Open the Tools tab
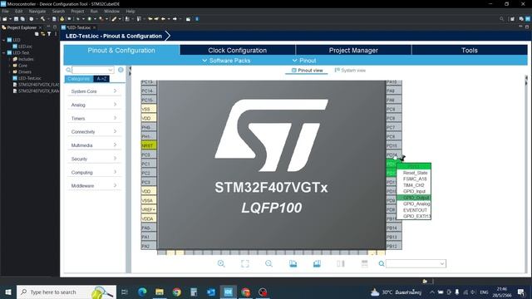 [469, 50]
